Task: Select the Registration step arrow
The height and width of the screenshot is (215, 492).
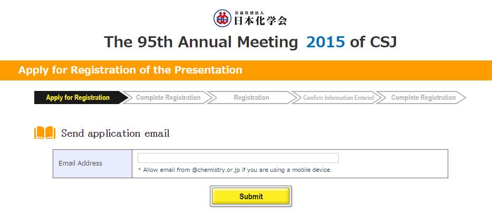Action: point(252,97)
